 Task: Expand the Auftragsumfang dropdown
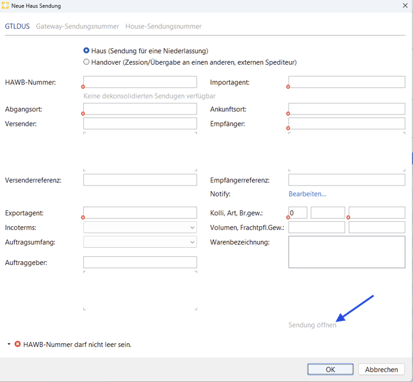(x=140, y=242)
